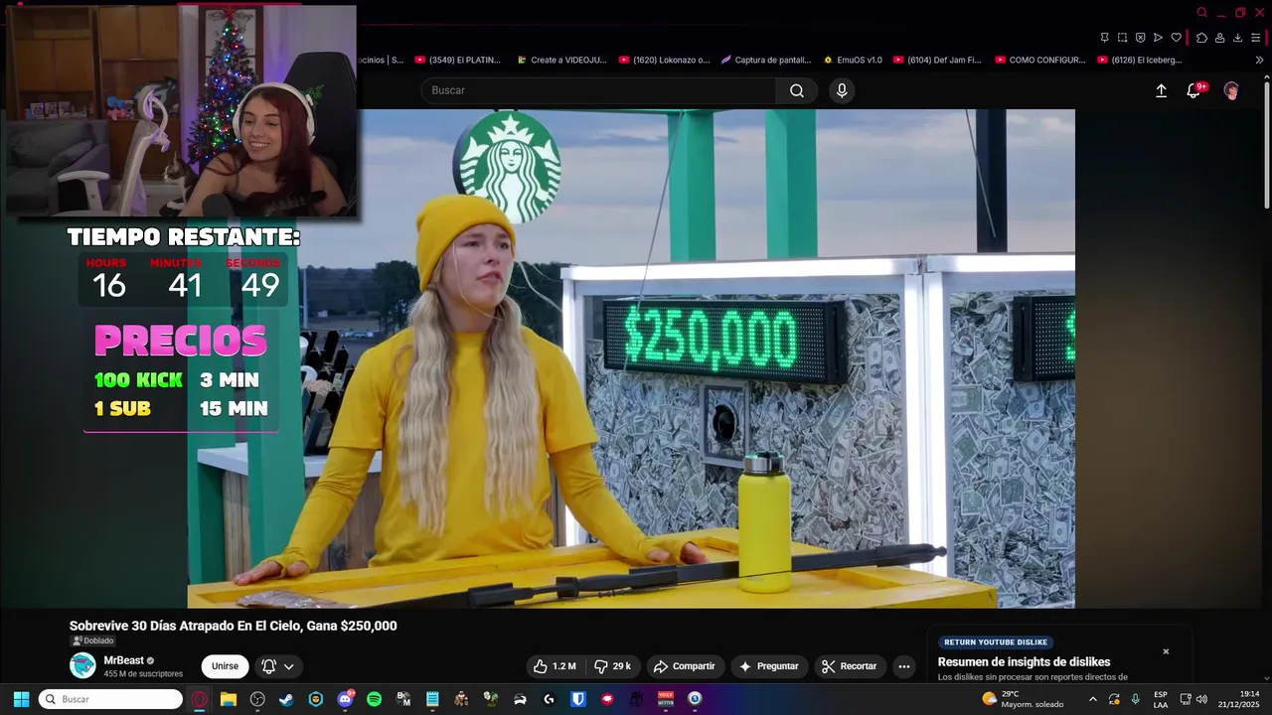Screen dimensions: 1272x715
Task: Open File Explorer from the taskbar
Action: [x=229, y=699]
